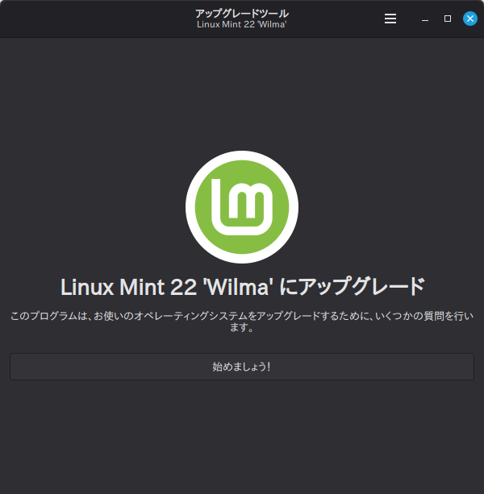Screen dimensions: 484x494
Task: Close the upgrade tool window
Action: click(x=470, y=19)
